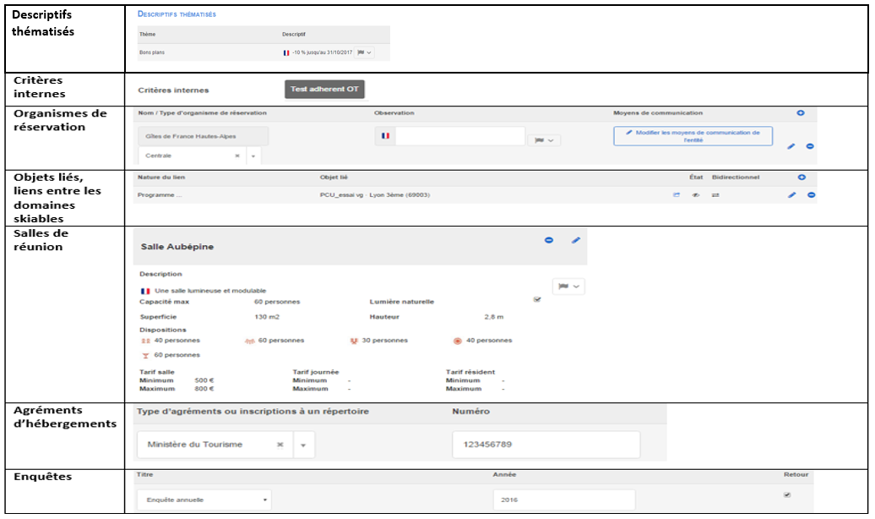The image size is (875, 519).
Task: Select the -10 % jusqu'au 31/10/2017 text
Action: [x=323, y=52]
